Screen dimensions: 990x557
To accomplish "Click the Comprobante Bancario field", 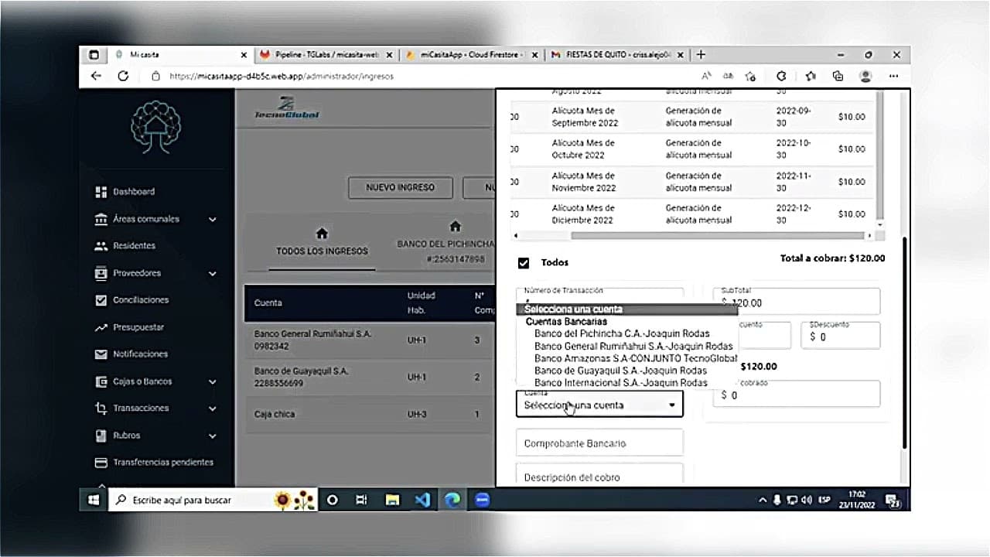I will [x=599, y=444].
